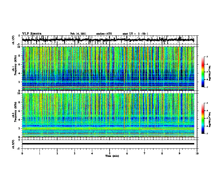Click the "ch.3(V)" waveform axis label
The width and height of the screenshot is (222, 172).
(13, 144)
